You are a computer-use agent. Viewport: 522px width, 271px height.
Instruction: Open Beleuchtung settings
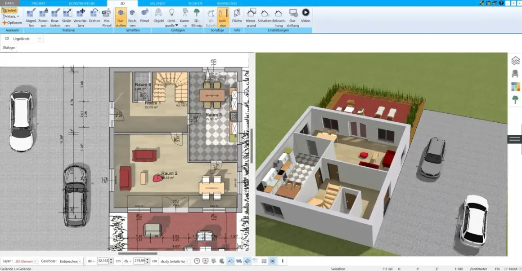(x=279, y=18)
